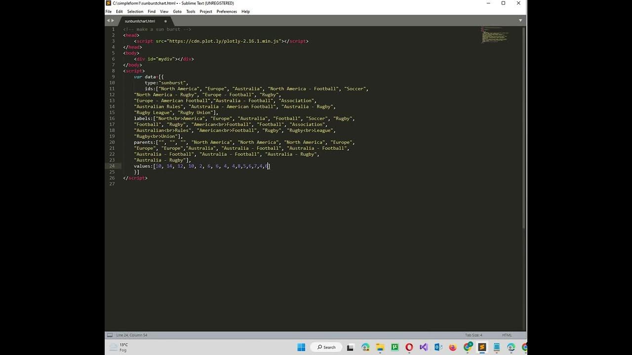The image size is (632, 355).
Task: Click the plotly CDN URL string
Action: tap(225, 41)
